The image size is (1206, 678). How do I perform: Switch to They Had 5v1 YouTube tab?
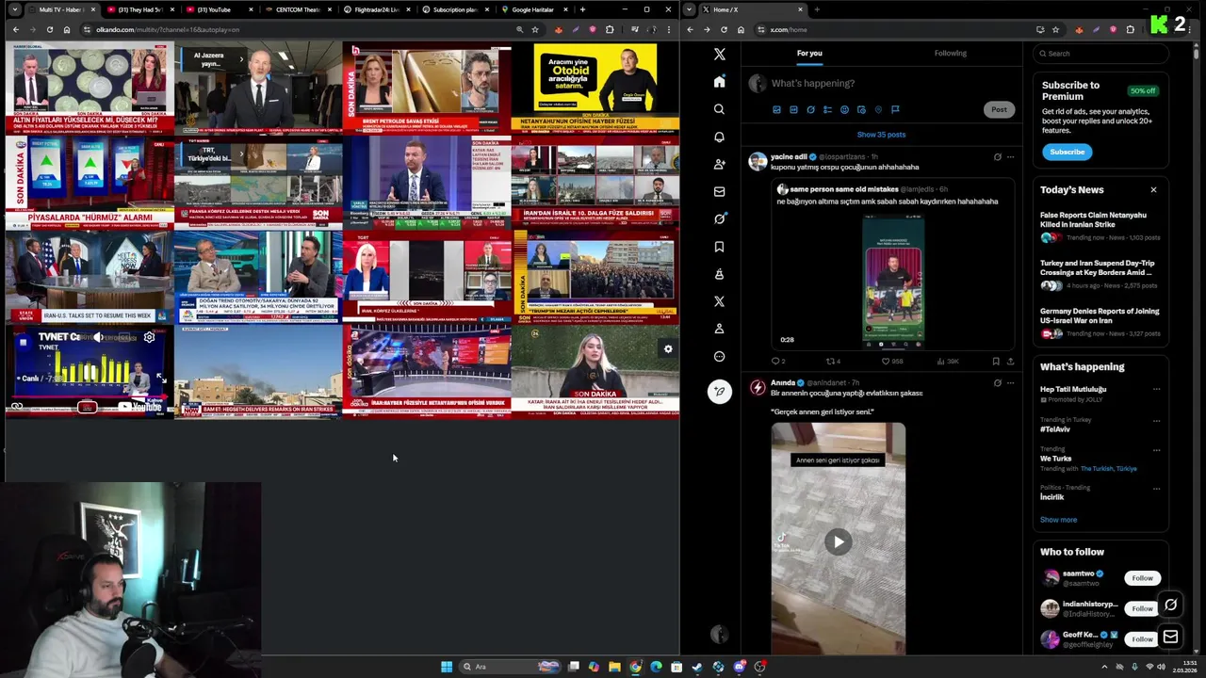pyautogui.click(x=139, y=9)
